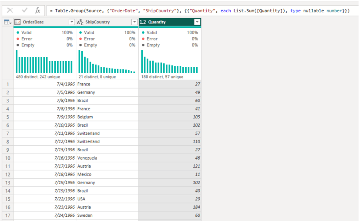Click the Quantity 1.2 decimal type icon
359x222 pixels.
143,22
